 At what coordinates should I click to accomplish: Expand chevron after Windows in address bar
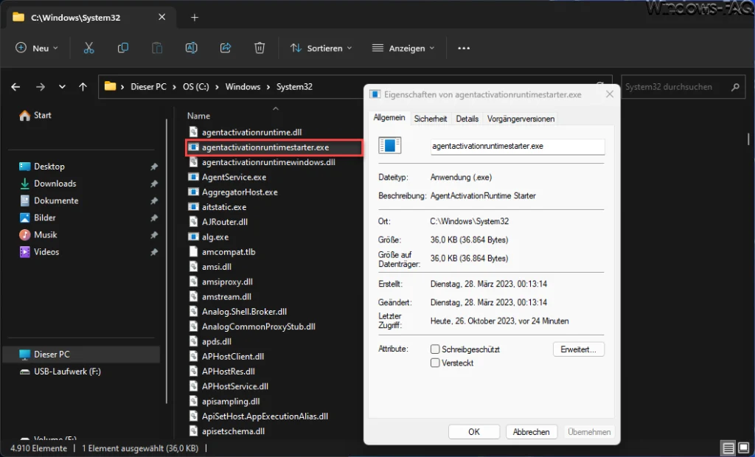268,87
